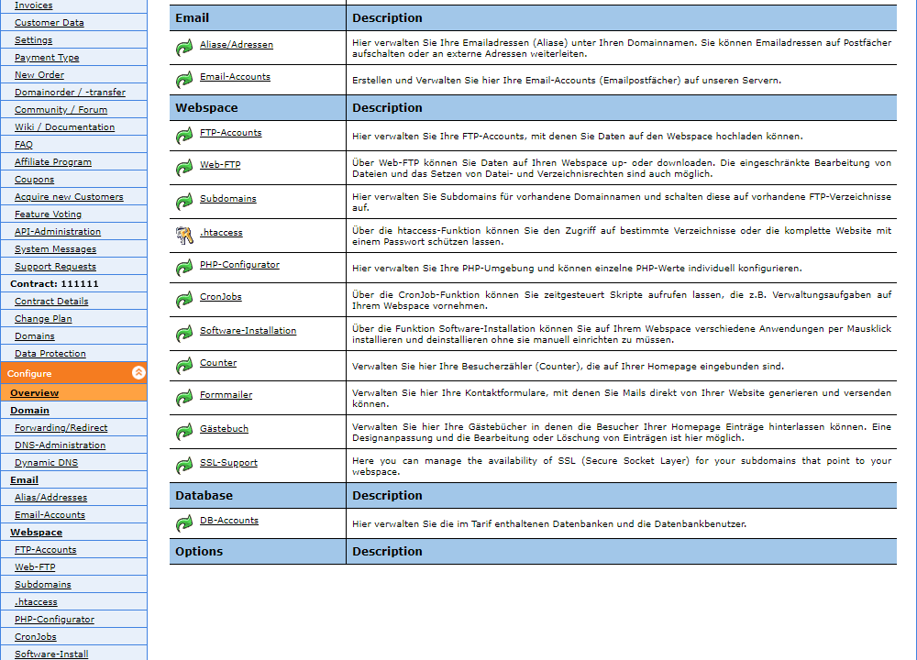Open the FAQ sidebar link

click(x=24, y=145)
